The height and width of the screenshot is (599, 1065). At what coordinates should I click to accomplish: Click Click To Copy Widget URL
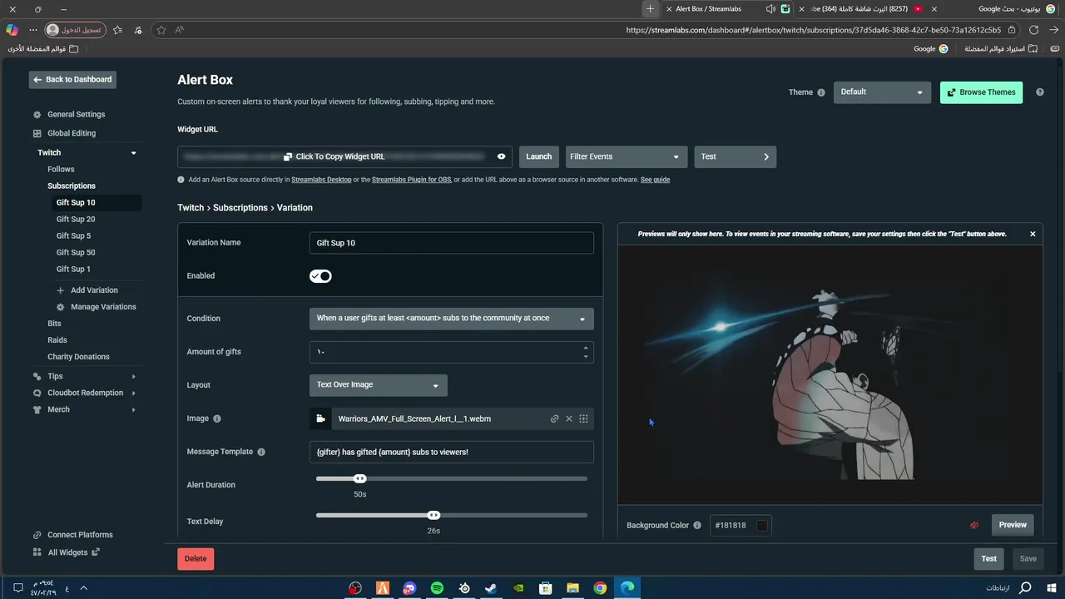[x=340, y=156]
